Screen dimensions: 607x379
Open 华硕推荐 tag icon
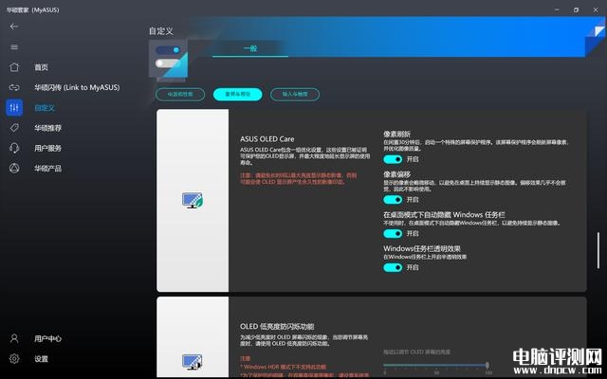point(14,128)
